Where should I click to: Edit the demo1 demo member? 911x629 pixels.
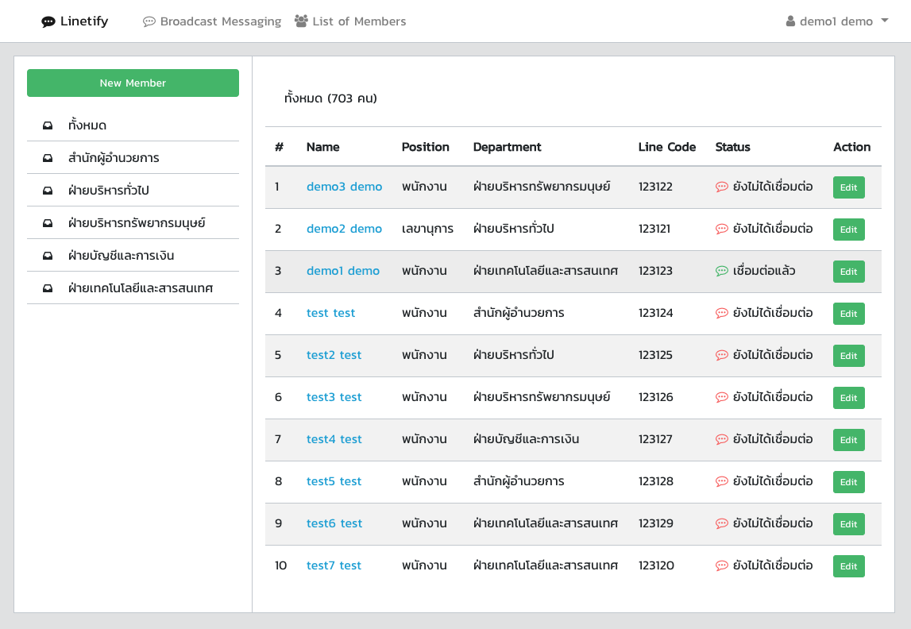tap(848, 272)
